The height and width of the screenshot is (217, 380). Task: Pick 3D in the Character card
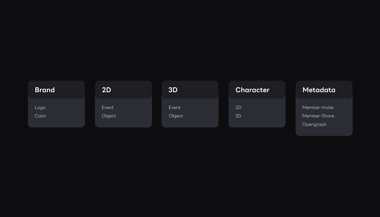click(238, 116)
